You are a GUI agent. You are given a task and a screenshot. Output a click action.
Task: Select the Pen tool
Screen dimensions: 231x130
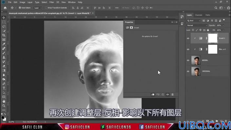(4, 84)
